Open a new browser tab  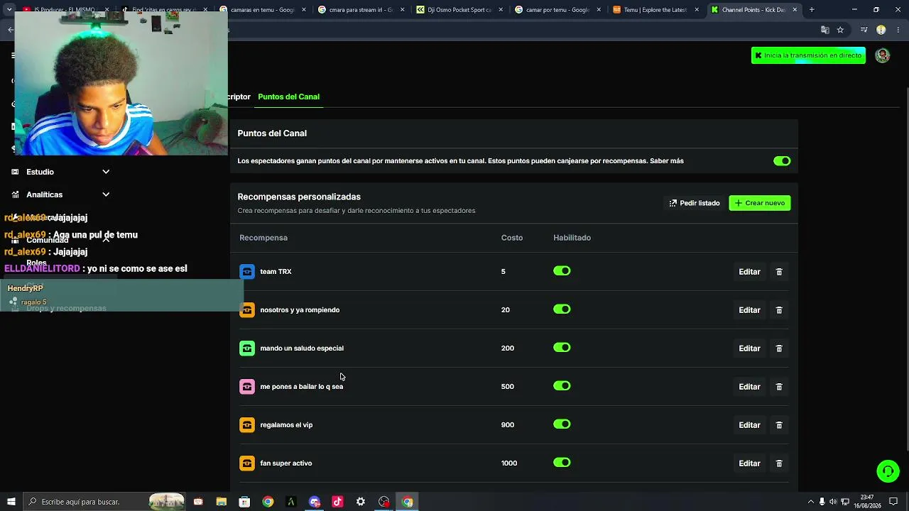point(812,10)
